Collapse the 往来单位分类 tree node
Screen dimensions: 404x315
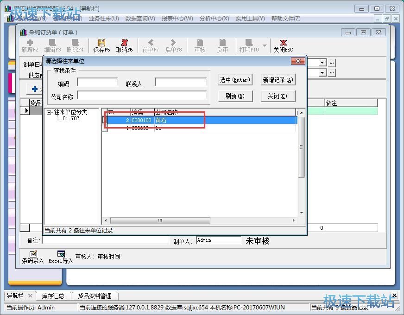(49, 112)
